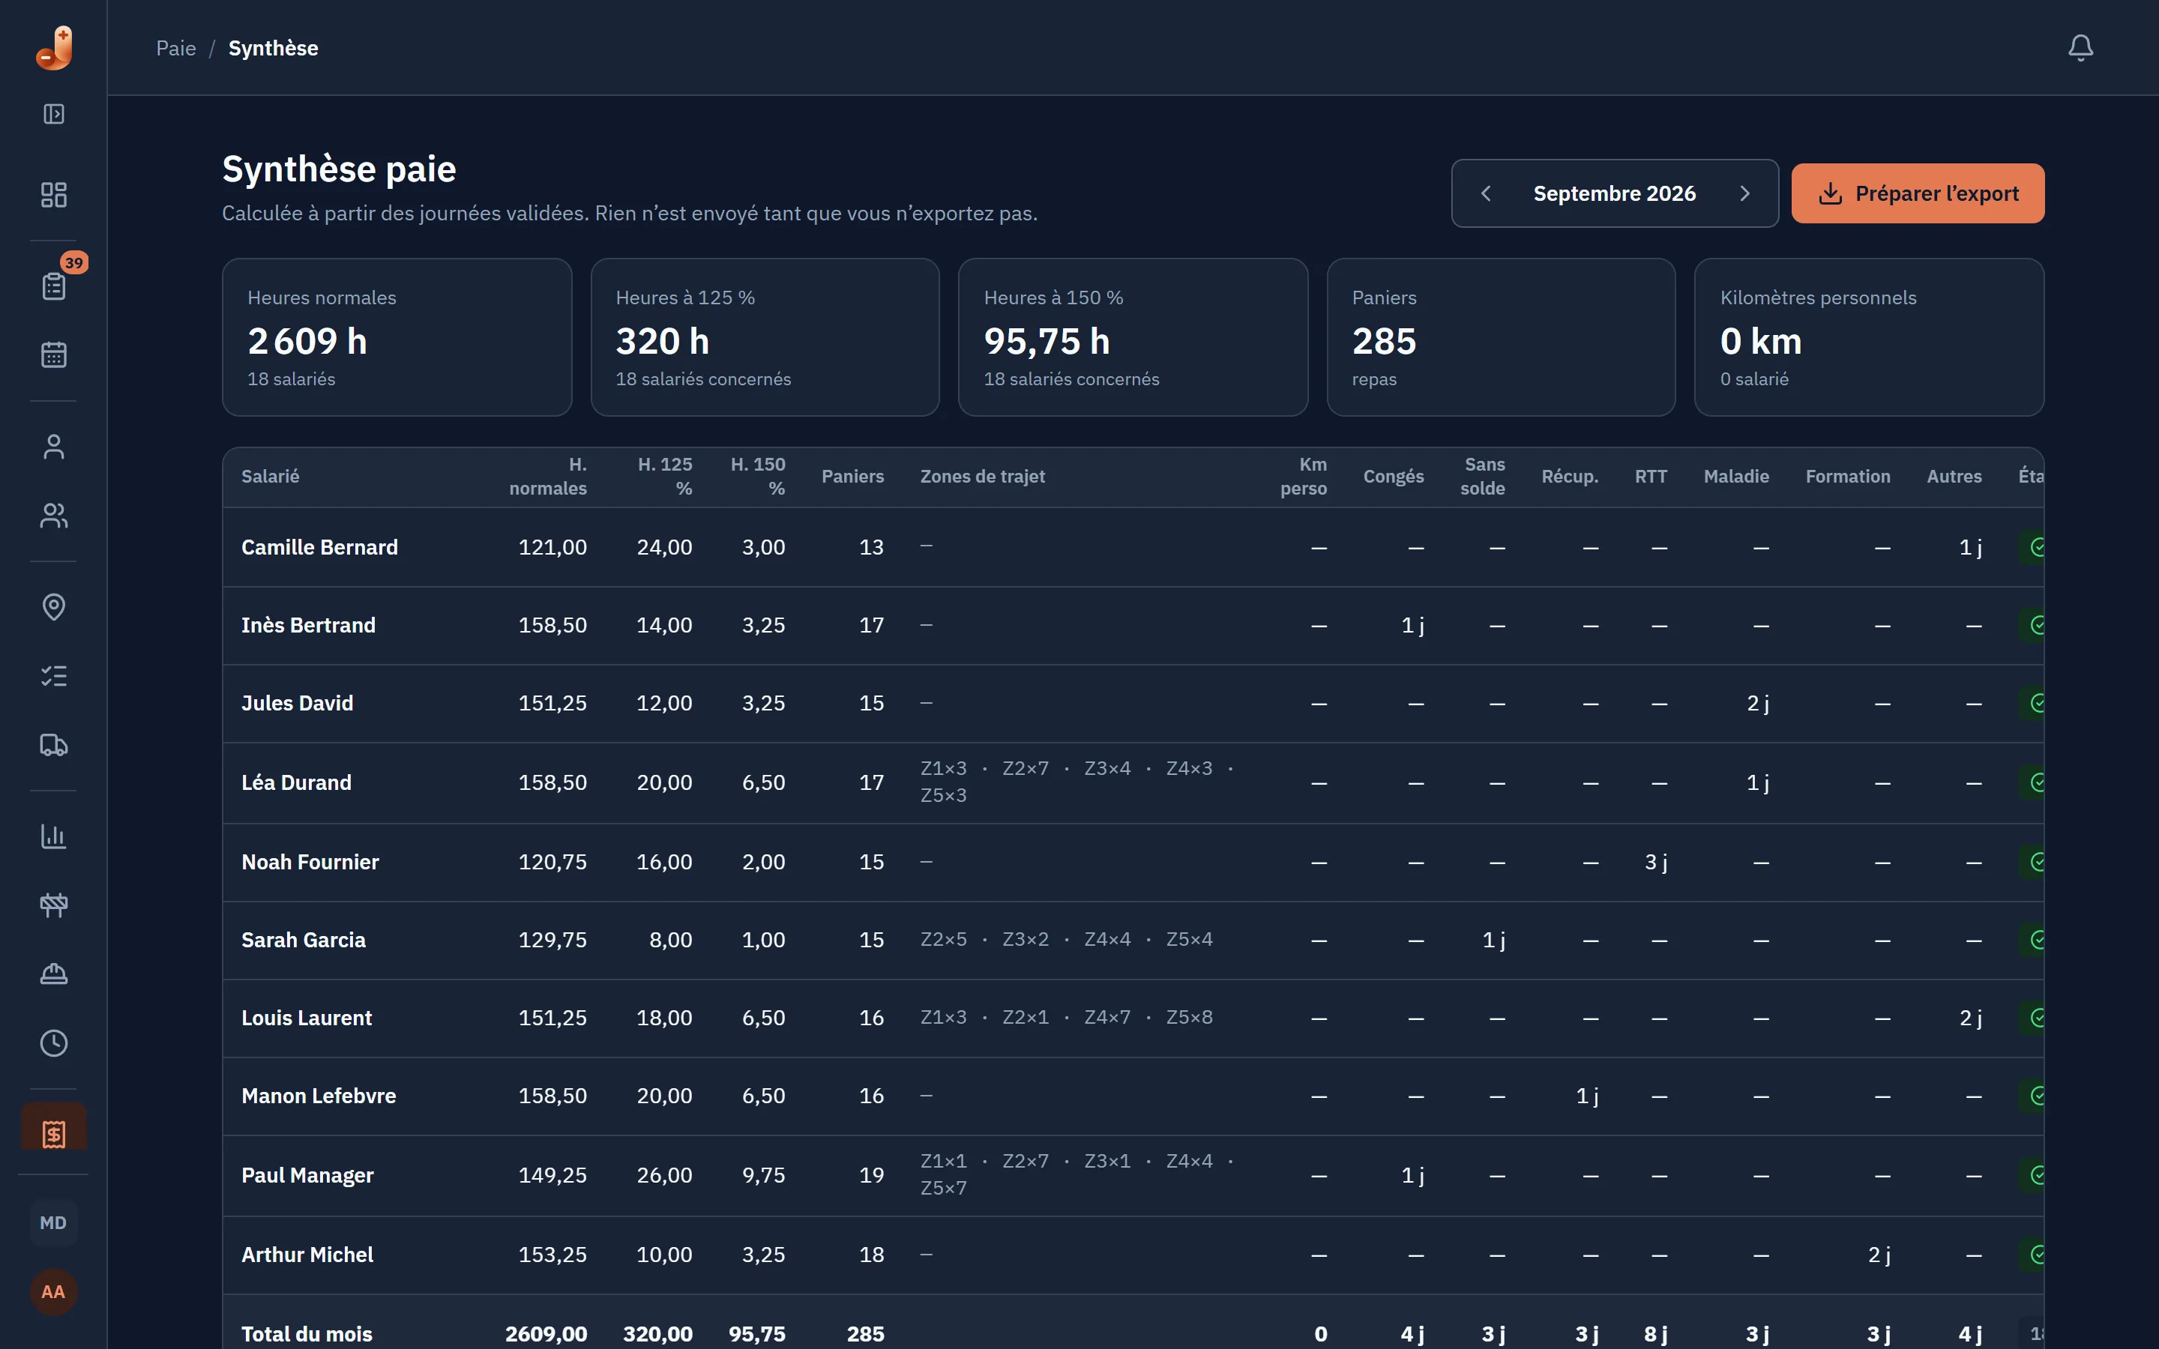The height and width of the screenshot is (1349, 2159).
Task: Go to previous month chevron
Action: tap(1487, 193)
